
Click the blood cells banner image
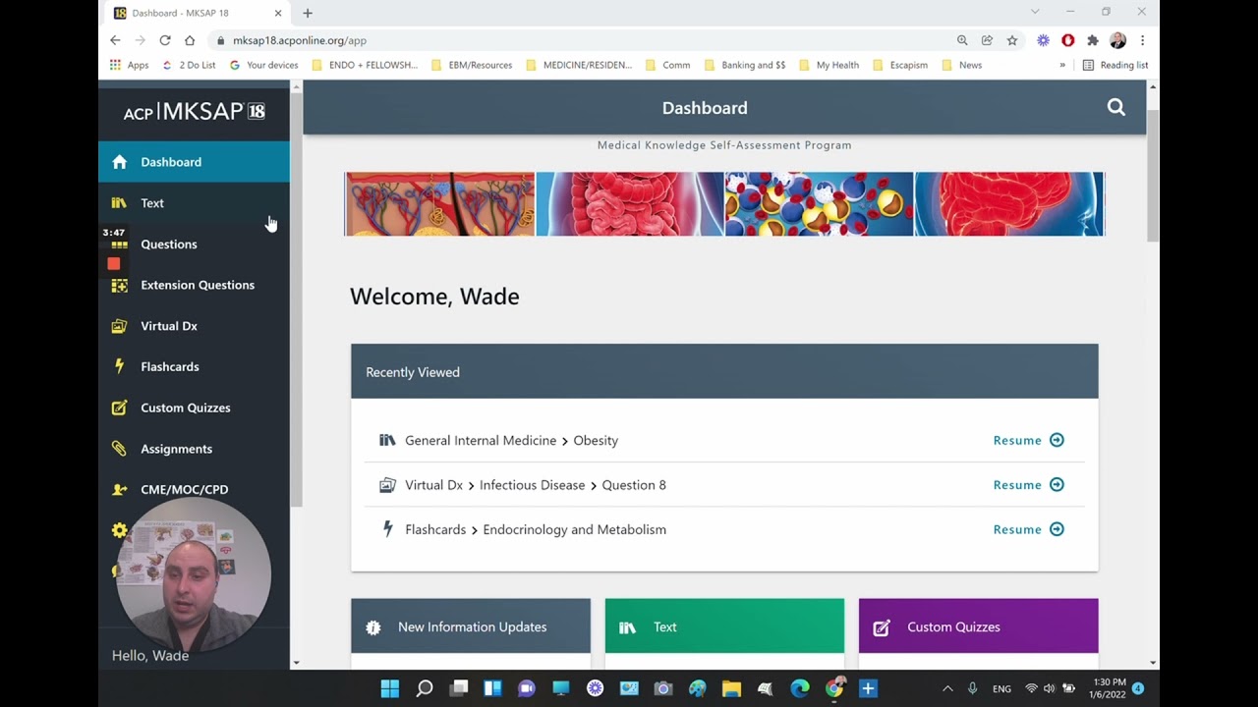[819, 204]
